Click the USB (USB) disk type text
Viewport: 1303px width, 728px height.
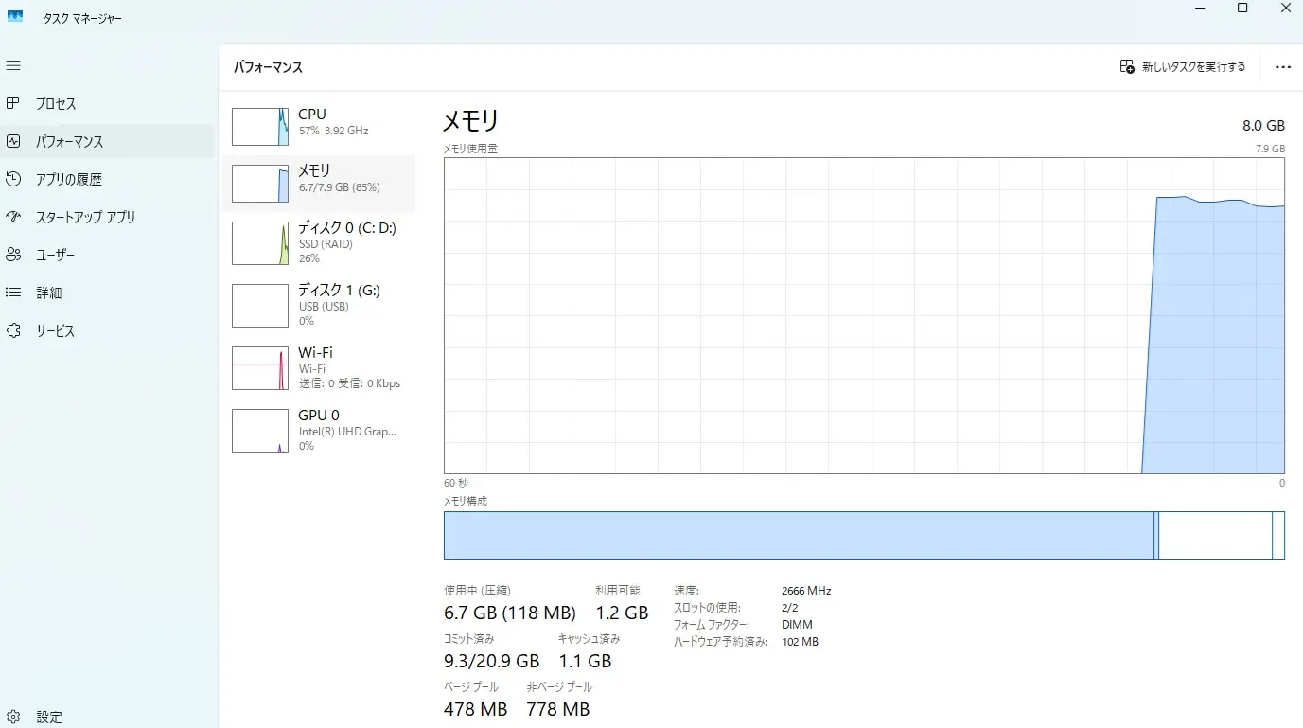coord(324,307)
